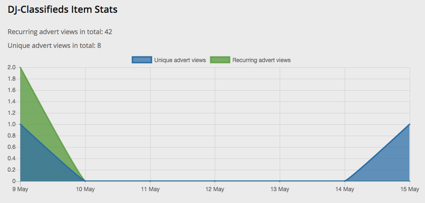
Task: Click the green point at 0 on 15 May
Action: [x=409, y=181]
